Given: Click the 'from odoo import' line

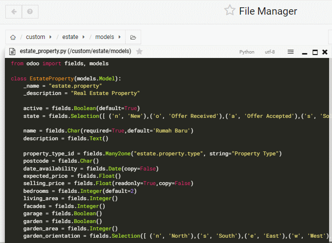Looking at the screenshot, I should pyautogui.click(x=60, y=63).
